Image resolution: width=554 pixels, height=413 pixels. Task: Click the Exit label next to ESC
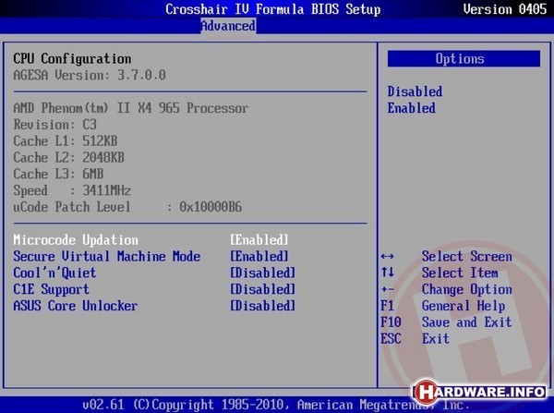click(435, 338)
